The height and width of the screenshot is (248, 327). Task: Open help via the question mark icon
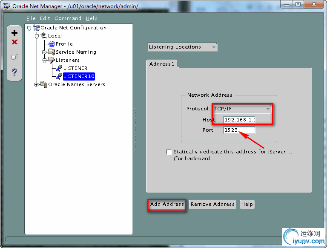coord(14,72)
